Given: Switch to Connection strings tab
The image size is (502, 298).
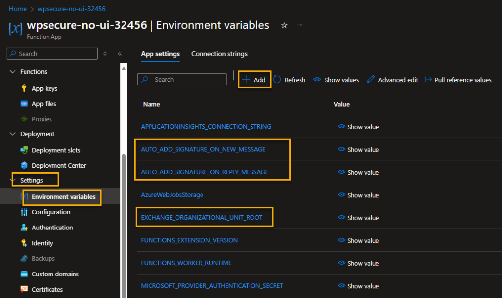Looking at the screenshot, I should [219, 54].
